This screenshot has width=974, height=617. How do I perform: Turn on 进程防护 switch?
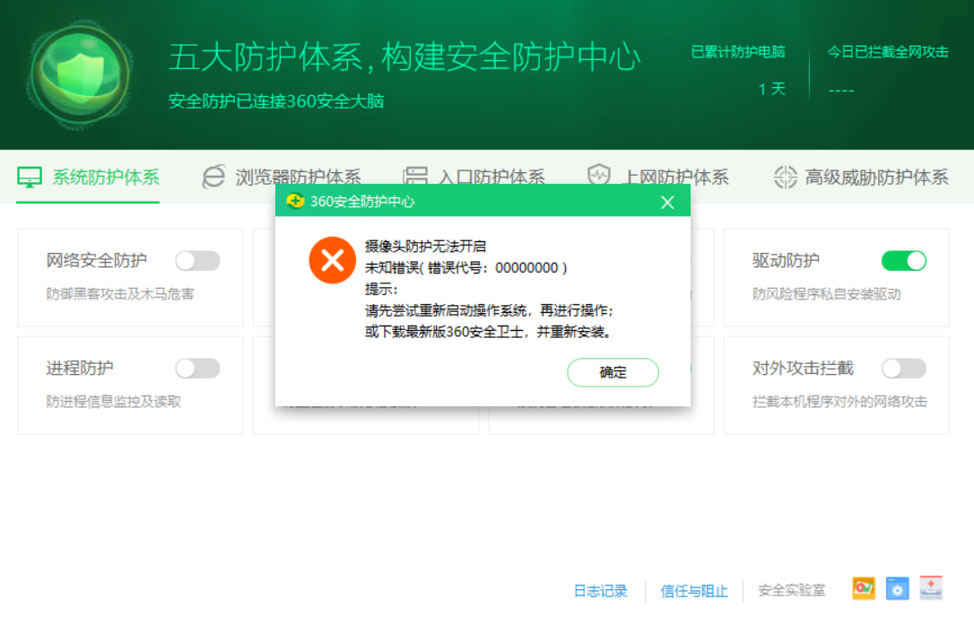coord(197,369)
